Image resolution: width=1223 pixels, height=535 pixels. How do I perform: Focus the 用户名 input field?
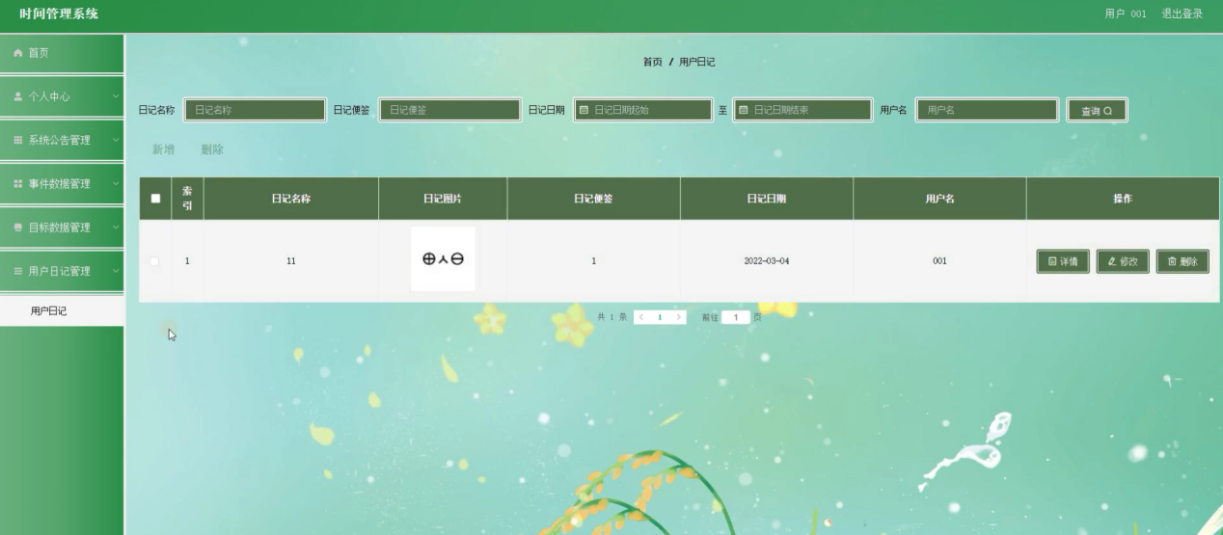click(987, 110)
